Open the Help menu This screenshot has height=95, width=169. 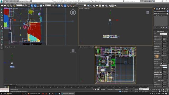[77, 3]
